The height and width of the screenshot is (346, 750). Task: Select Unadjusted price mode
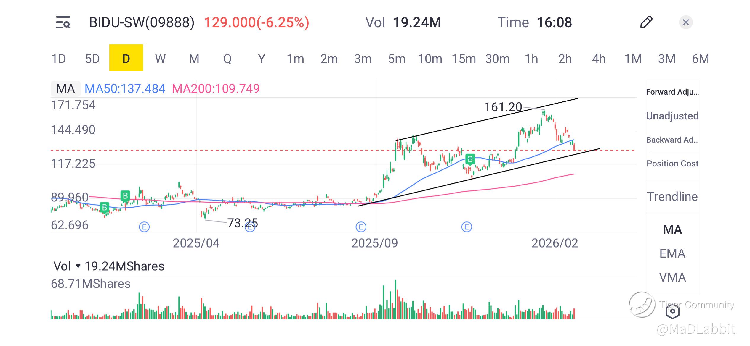point(672,116)
